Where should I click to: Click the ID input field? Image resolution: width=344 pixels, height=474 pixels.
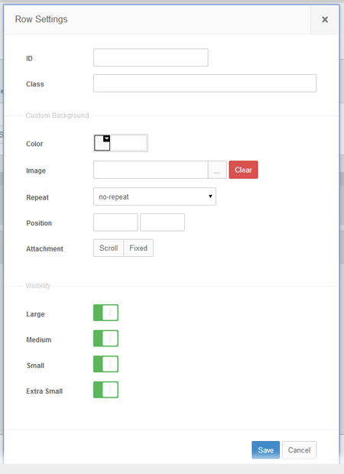tap(151, 57)
